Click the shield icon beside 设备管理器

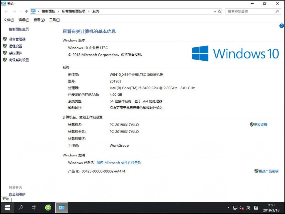(x=5, y=39)
